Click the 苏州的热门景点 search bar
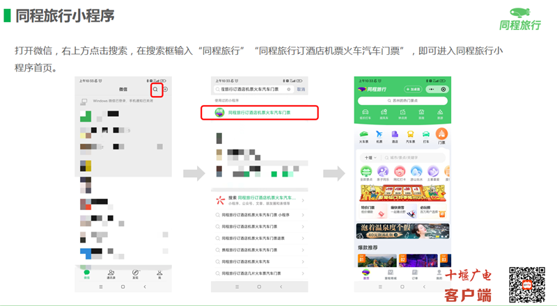The width and height of the screenshot is (557, 306). pyautogui.click(x=402, y=101)
